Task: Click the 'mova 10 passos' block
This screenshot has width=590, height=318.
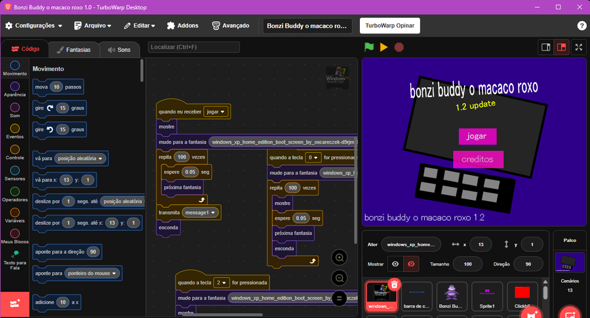Action: pos(58,87)
